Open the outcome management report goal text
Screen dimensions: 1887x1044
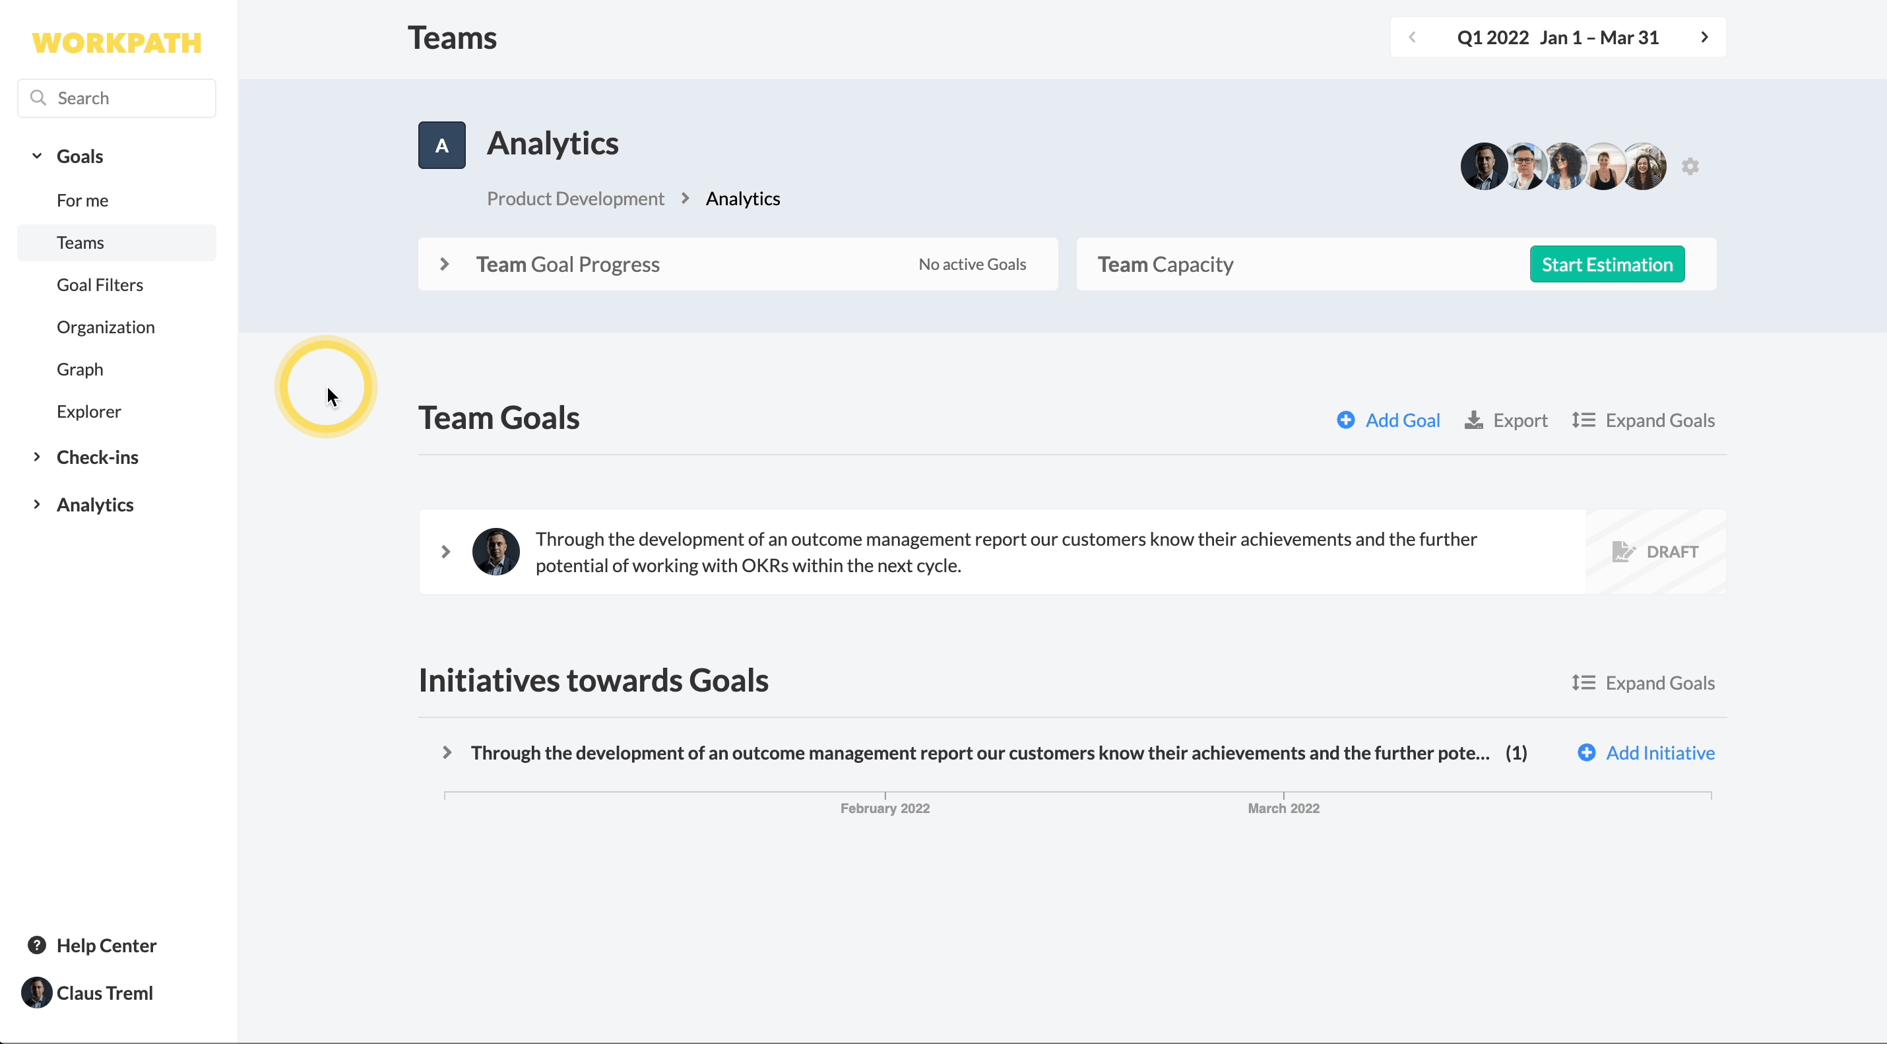[x=1006, y=552]
